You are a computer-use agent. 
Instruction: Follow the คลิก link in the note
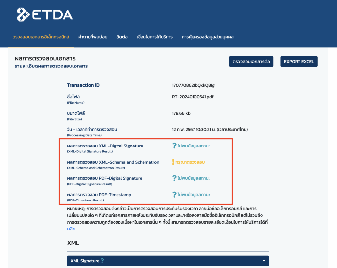tap(71, 228)
